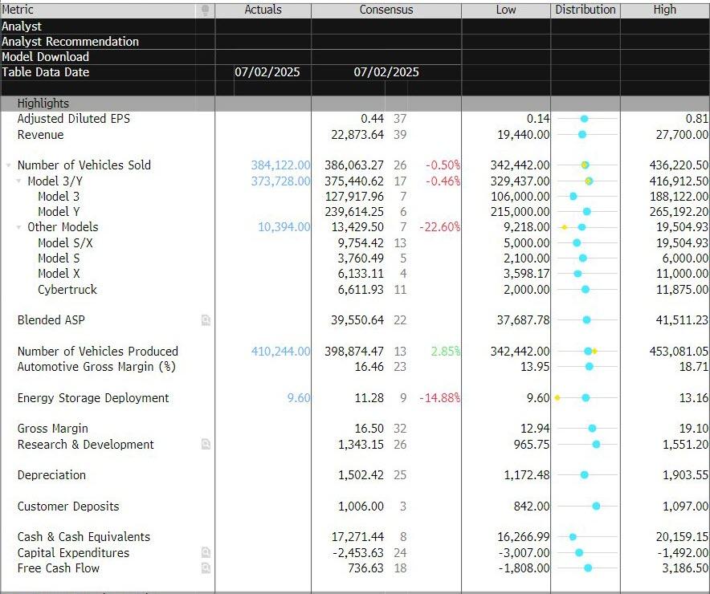Open the detail icon beside Research & Development
The image size is (710, 594).
206,444
